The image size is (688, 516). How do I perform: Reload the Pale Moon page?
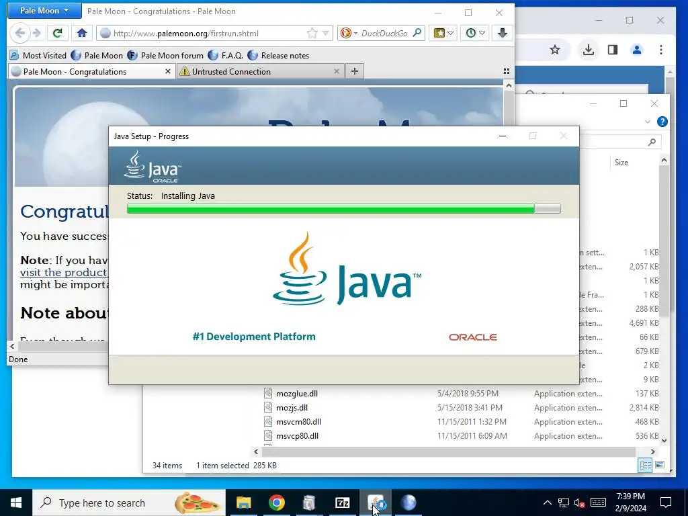click(x=58, y=33)
